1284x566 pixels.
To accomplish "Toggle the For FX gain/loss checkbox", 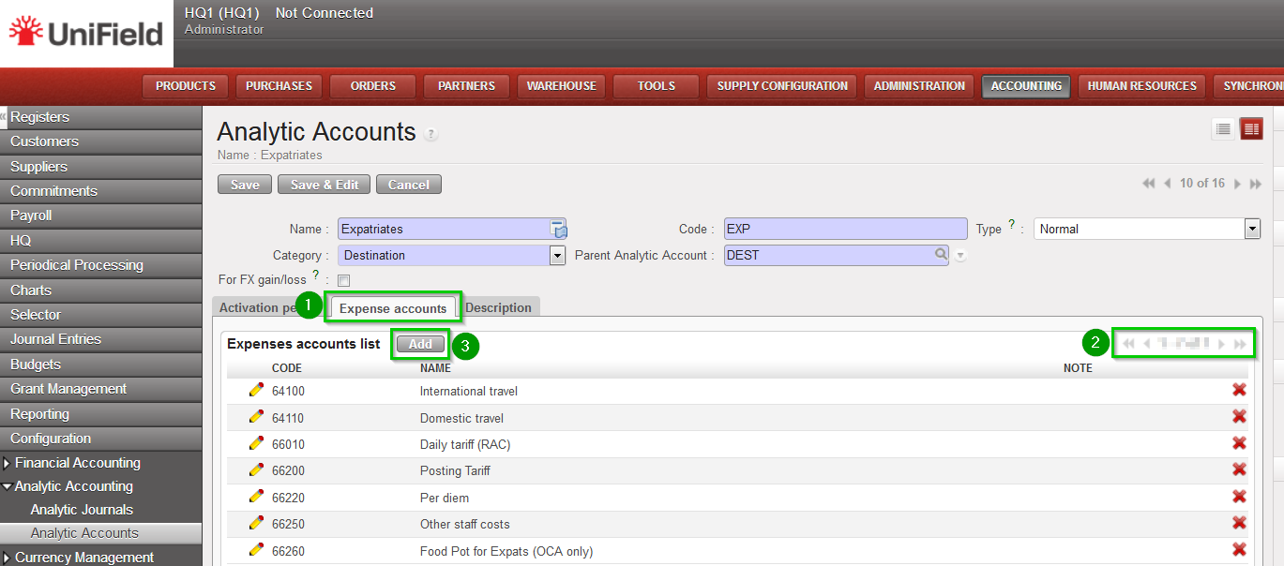I will (x=343, y=280).
